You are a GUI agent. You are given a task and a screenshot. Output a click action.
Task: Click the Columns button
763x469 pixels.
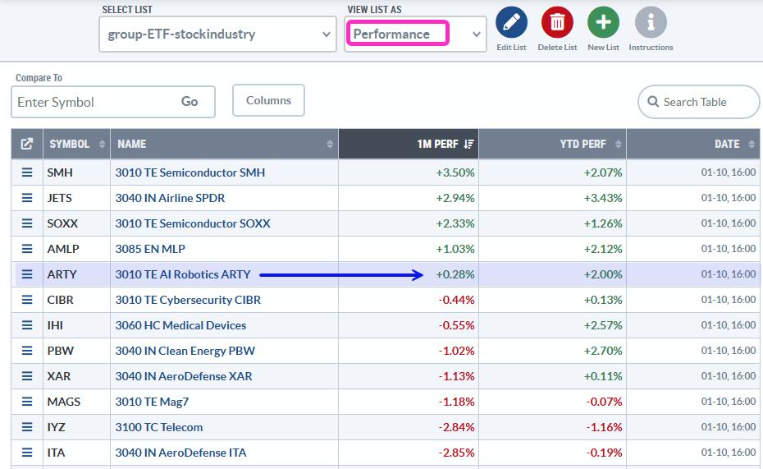[x=268, y=100]
